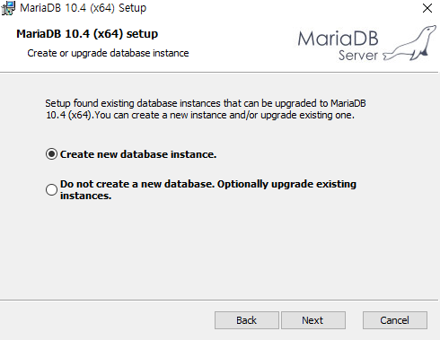Return to the previous page with Back
Image resolution: width=440 pixels, height=340 pixels.
coord(247,320)
